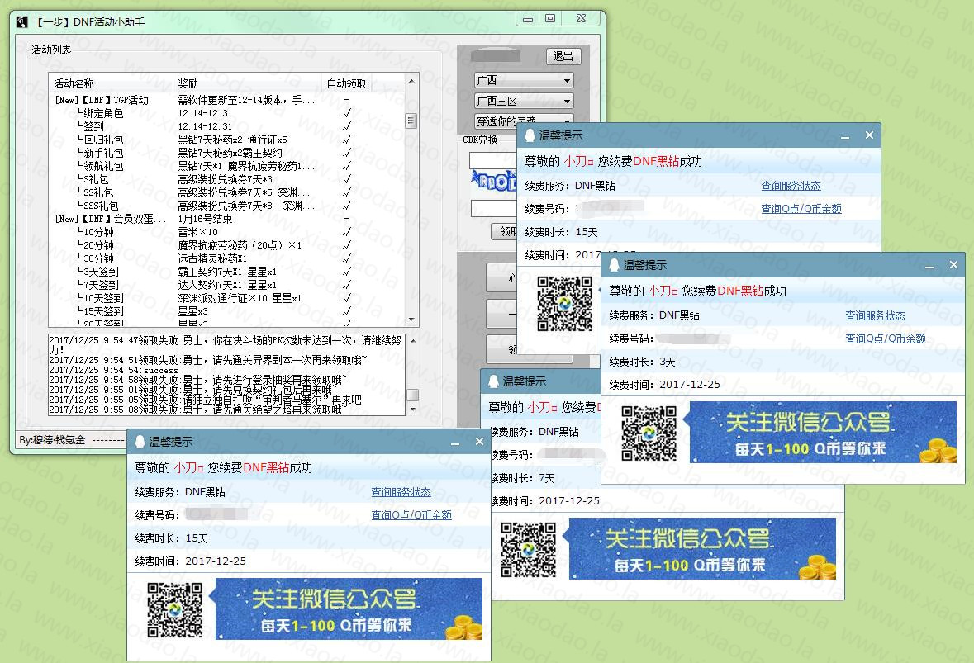Close the 3天 renewal popup
The height and width of the screenshot is (663, 974).
[x=953, y=264]
